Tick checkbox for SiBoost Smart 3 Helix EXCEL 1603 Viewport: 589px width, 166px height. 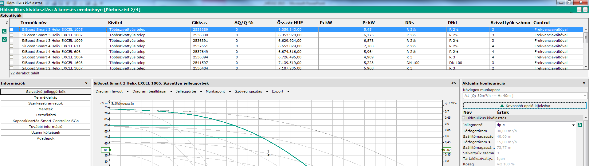click(12, 63)
